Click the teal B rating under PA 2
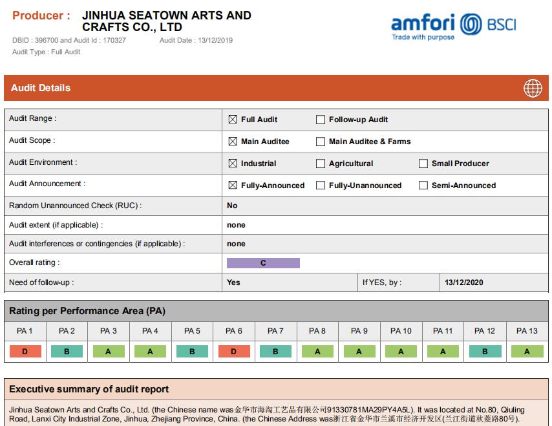552x426 pixels. (67, 352)
